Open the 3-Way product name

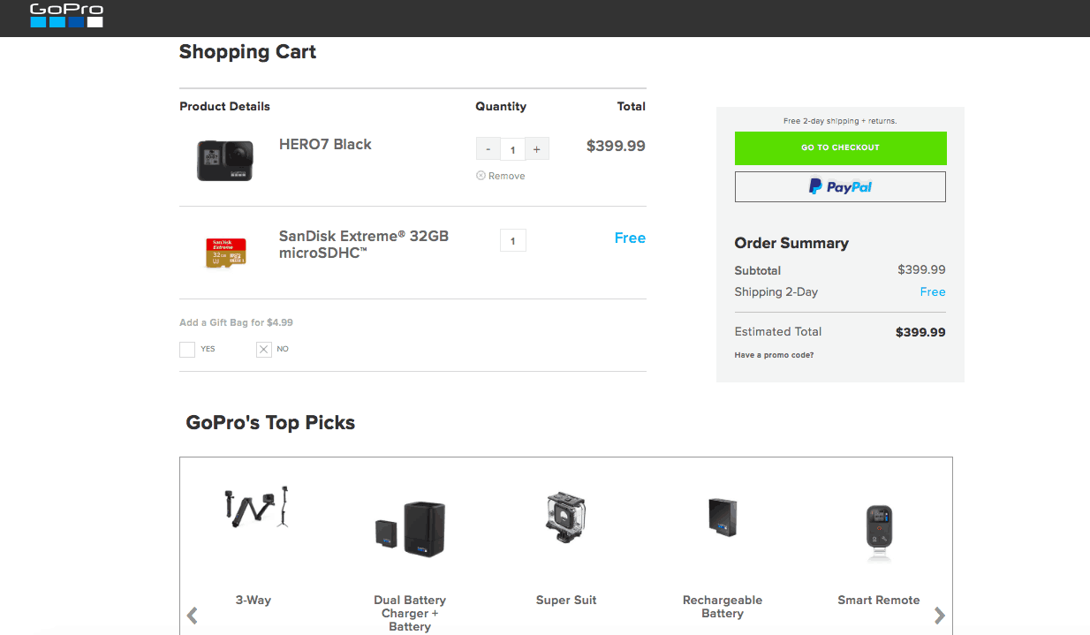(x=254, y=600)
